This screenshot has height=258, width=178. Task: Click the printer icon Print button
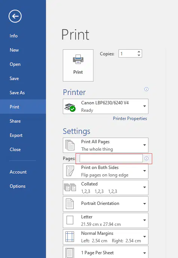(78, 65)
